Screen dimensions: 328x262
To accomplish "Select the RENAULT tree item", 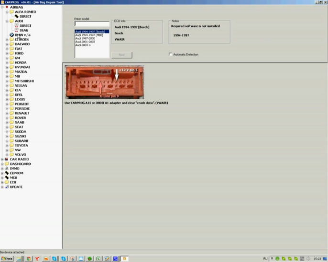I will [x=22, y=113].
